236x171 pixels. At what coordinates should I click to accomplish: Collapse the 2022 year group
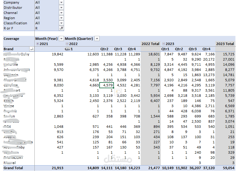pyautogui.click(x=67, y=44)
